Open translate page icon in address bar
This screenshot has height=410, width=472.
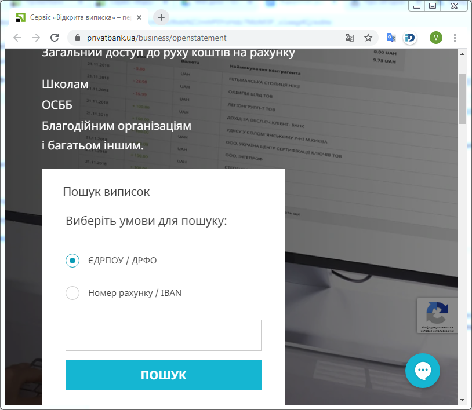click(350, 38)
